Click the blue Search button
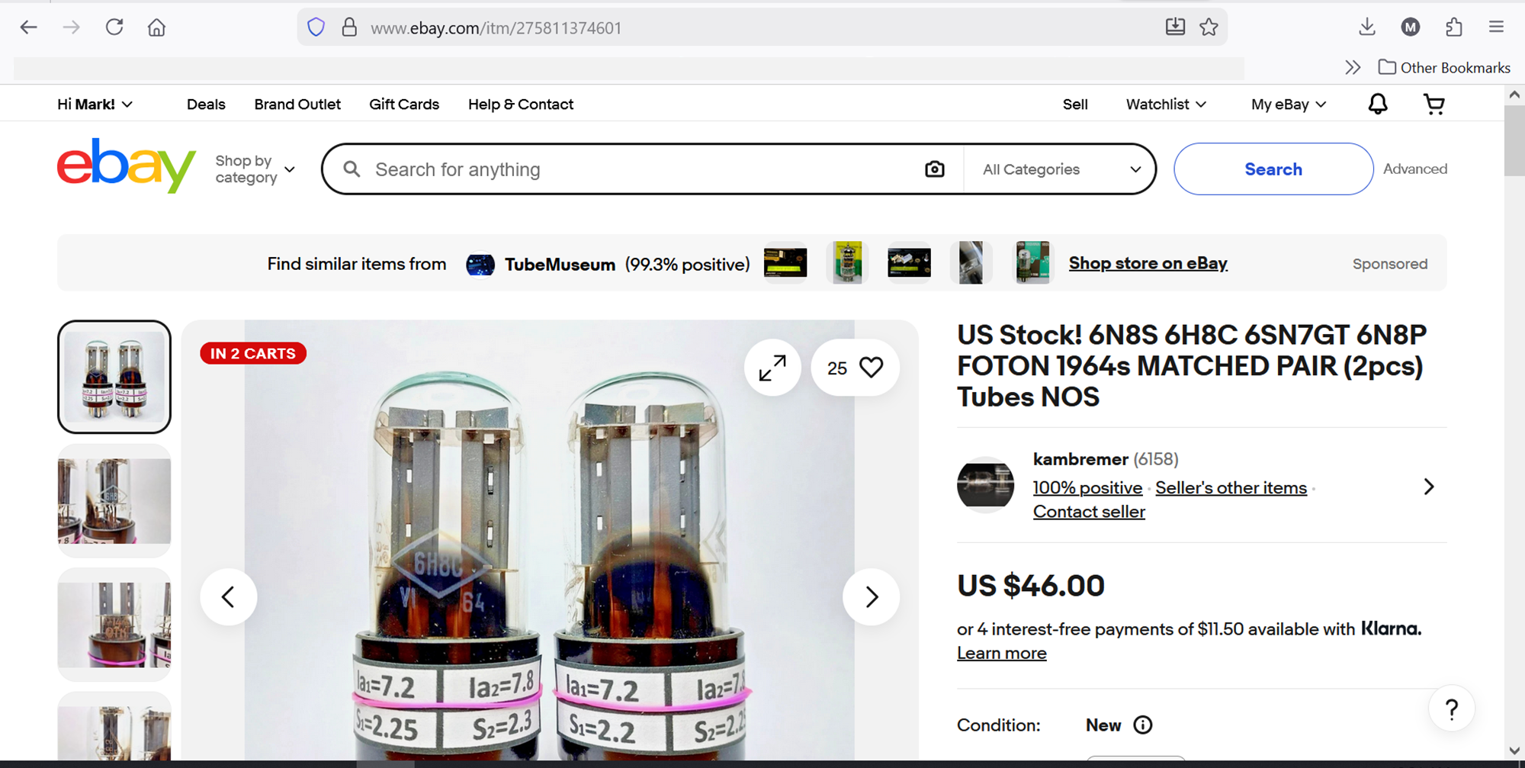This screenshot has height=768, width=1525. [x=1273, y=169]
